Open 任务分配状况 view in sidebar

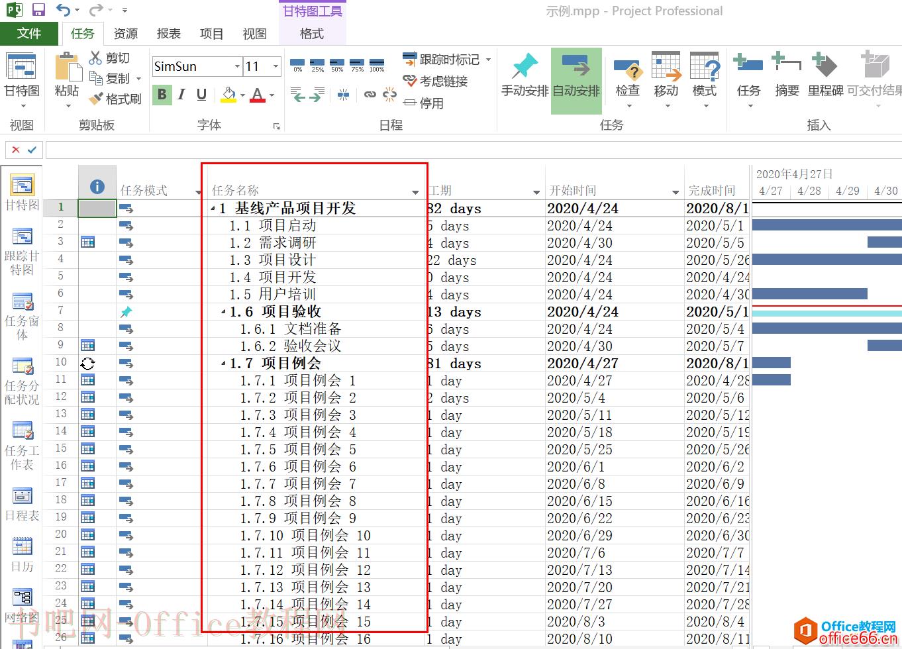[x=22, y=381]
